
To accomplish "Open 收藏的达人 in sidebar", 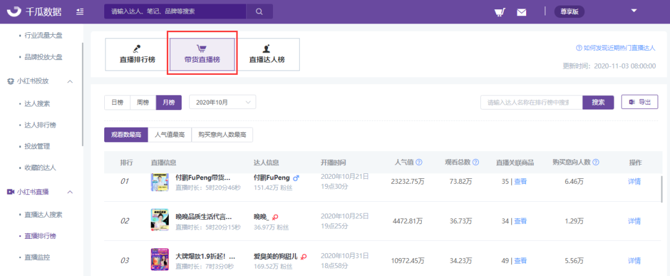I will click(x=40, y=167).
